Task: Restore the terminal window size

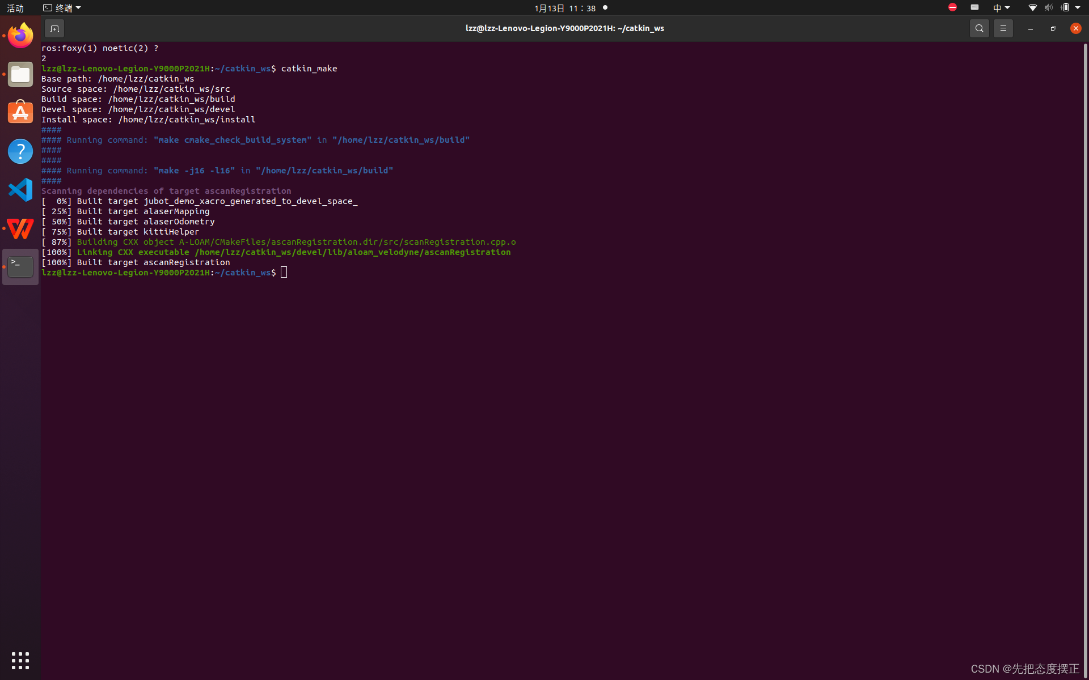Action: [x=1053, y=28]
